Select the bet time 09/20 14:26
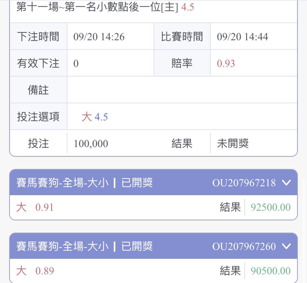Screen dimensions: 307x283 coord(99,37)
